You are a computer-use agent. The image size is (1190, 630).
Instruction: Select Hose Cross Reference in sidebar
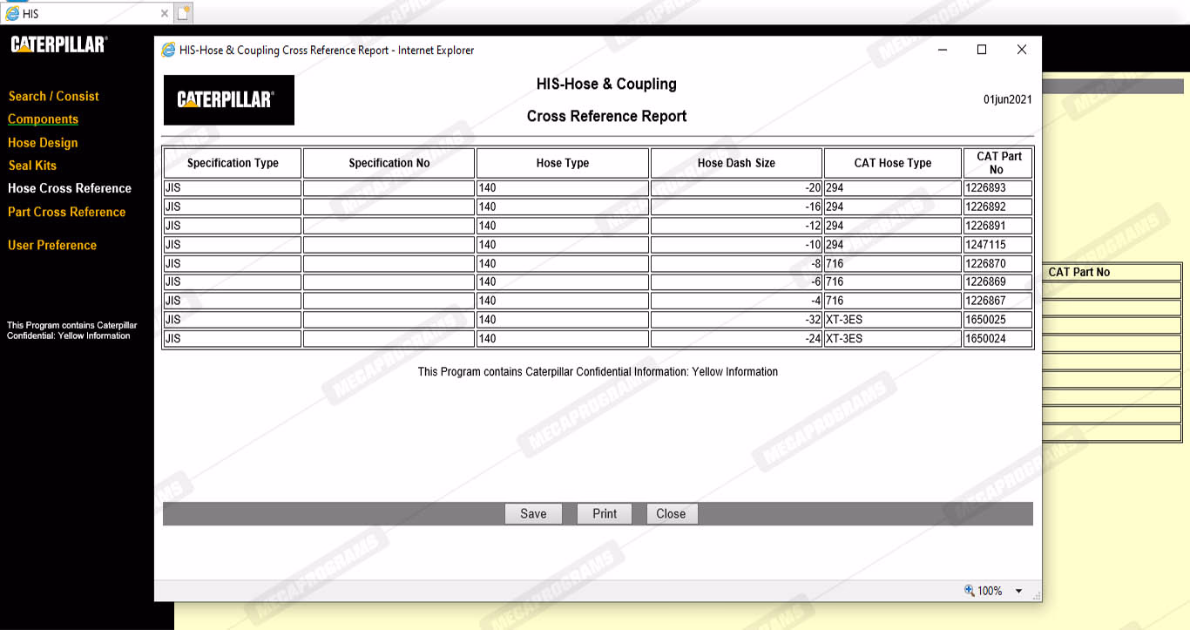(70, 188)
